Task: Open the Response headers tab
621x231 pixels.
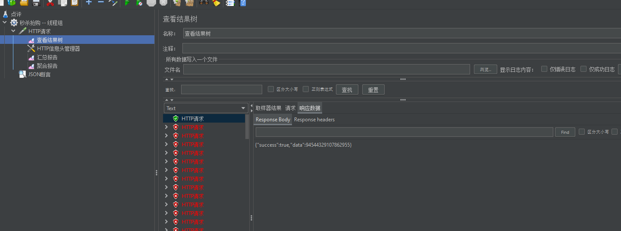Action: point(314,120)
